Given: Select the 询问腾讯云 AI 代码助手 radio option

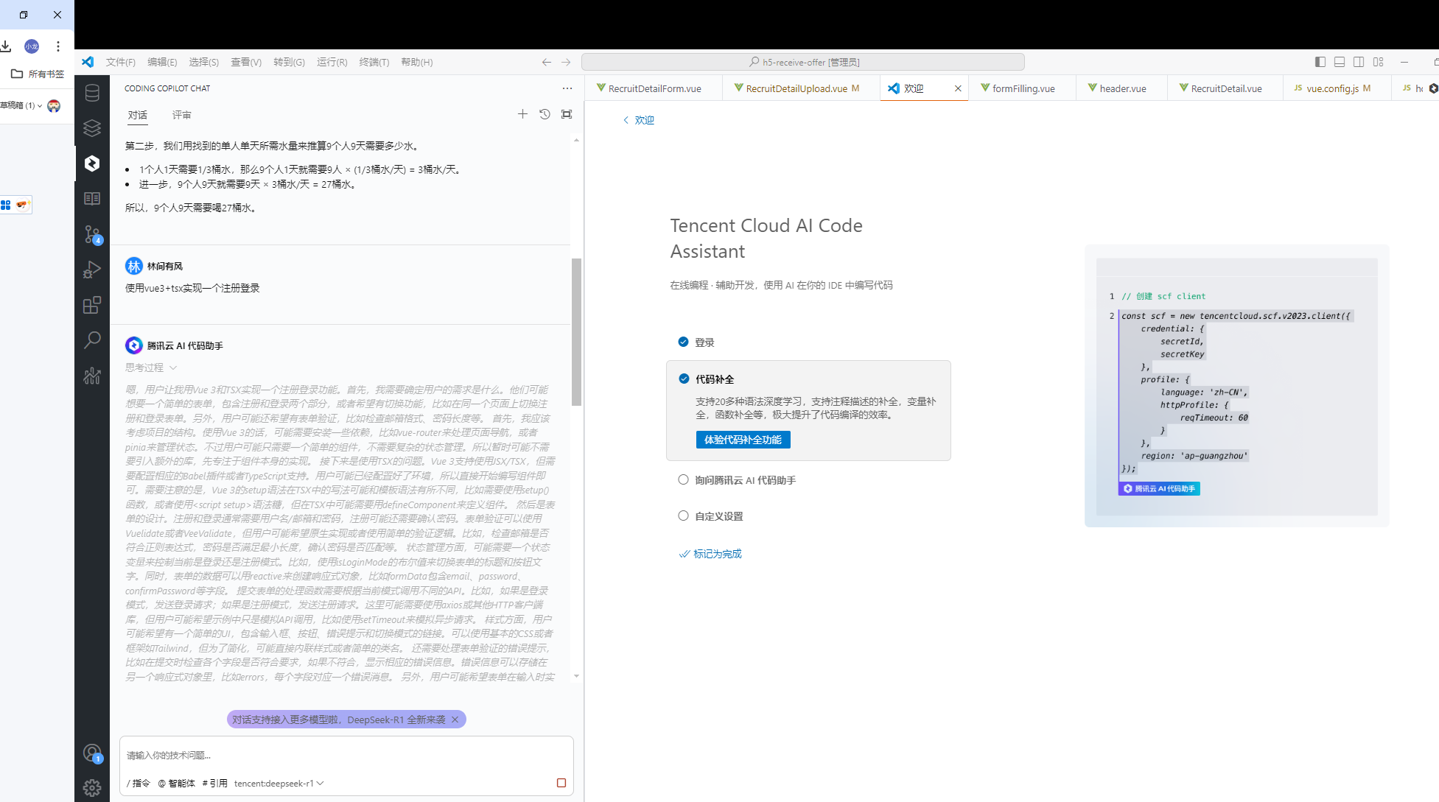Looking at the screenshot, I should pyautogui.click(x=683, y=479).
